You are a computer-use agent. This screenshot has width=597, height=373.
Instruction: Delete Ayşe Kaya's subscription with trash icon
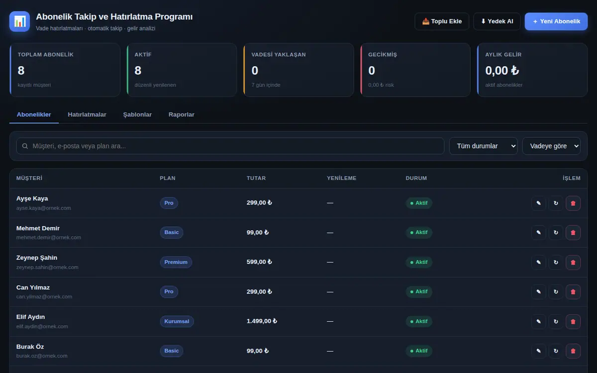click(573, 203)
